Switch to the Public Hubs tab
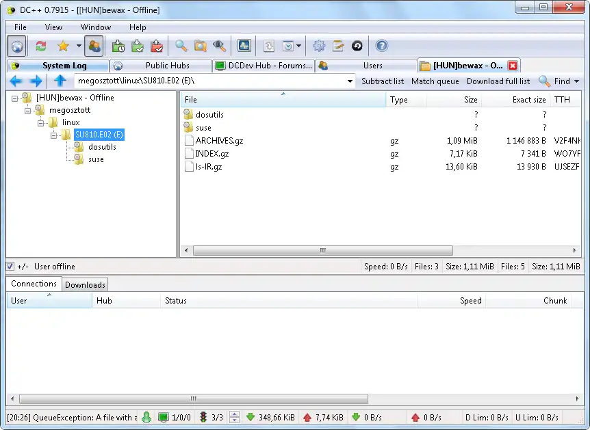 (162, 66)
